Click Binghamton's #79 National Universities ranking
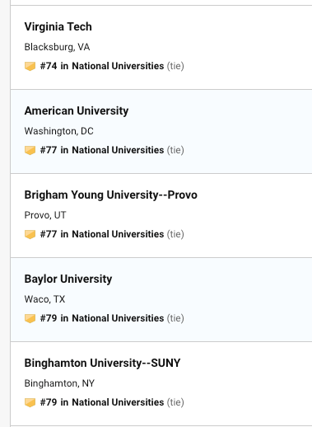The width and height of the screenshot is (312, 427). pyautogui.click(x=102, y=402)
